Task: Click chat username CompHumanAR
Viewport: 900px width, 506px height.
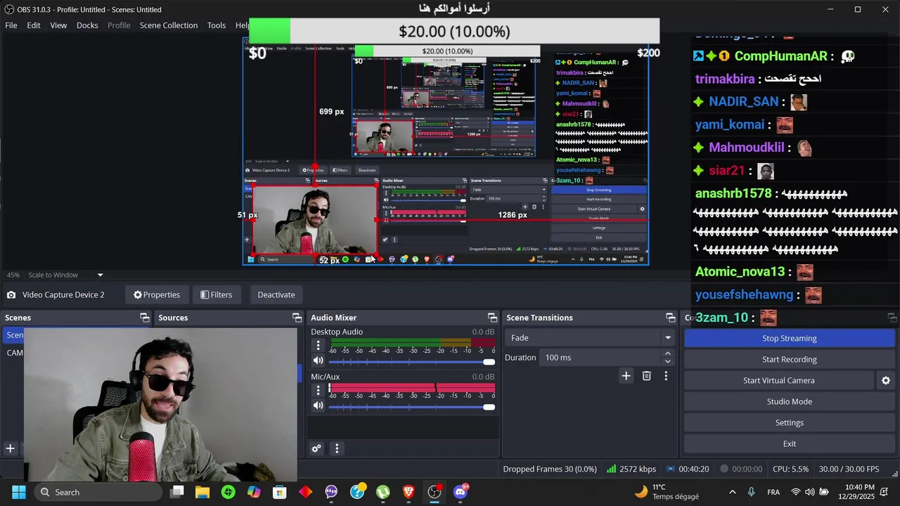Action: click(780, 56)
